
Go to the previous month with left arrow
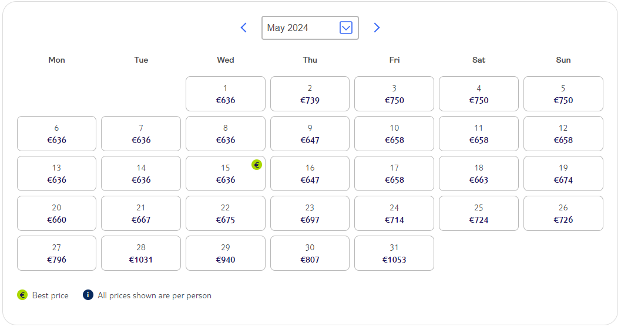pos(244,28)
